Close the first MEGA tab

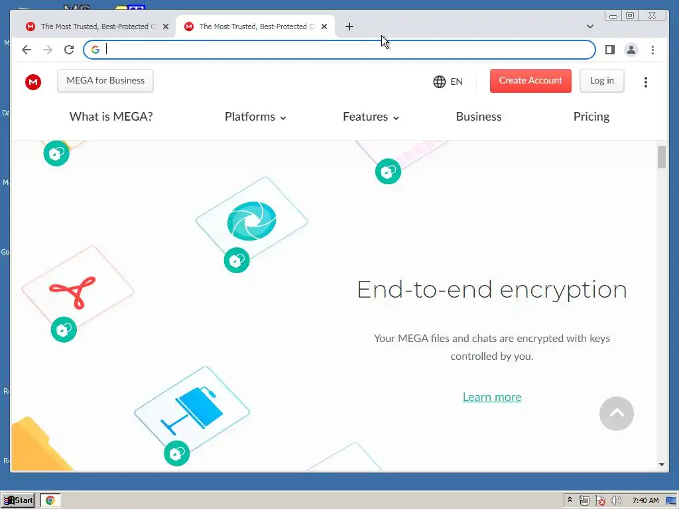[x=165, y=27]
